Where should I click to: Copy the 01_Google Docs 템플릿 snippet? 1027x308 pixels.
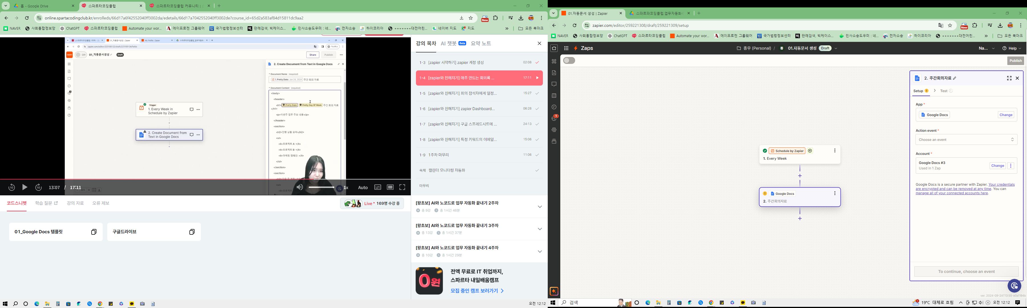point(94,232)
